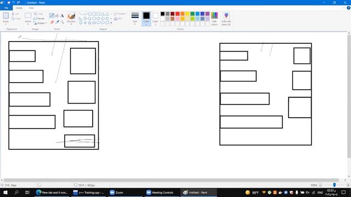The width and height of the screenshot is (351, 197).
Task: Click the Crop command
Action: pos(38,14)
